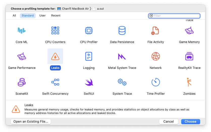This screenshot has height=132, width=211.
Task: Click the Network label
Action: 155,68
